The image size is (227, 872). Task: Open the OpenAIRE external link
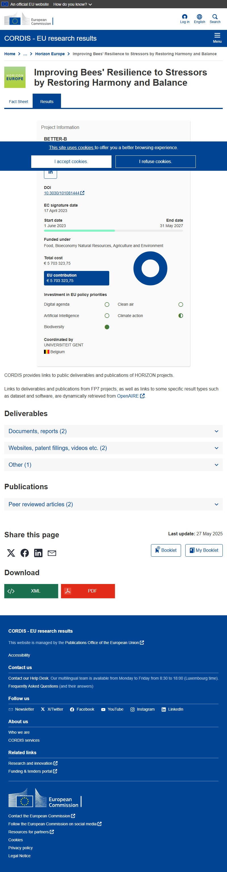point(131,396)
